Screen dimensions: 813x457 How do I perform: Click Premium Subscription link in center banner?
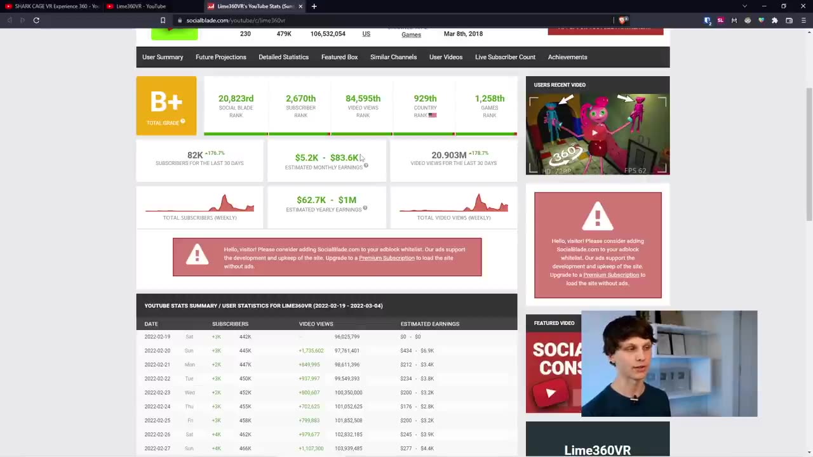(x=386, y=258)
